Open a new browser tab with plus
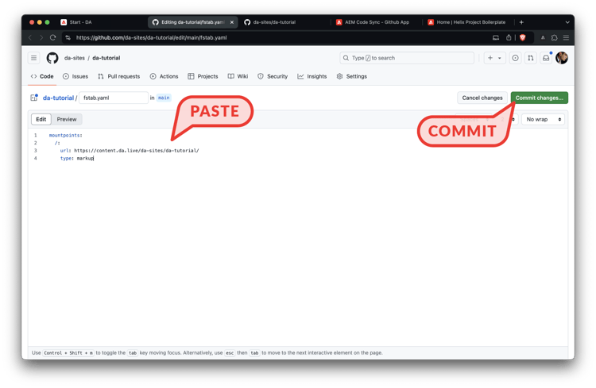Screen dimensions: 596x388 pyautogui.click(x=521, y=22)
